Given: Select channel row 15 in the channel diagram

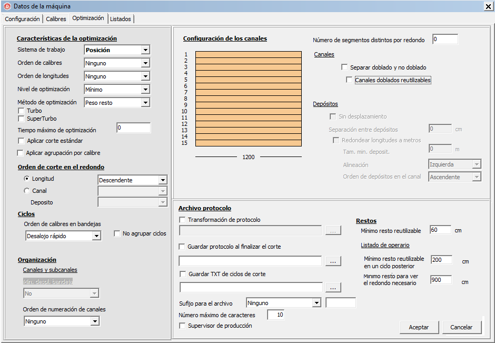Looking at the screenshot, I should pyautogui.click(x=249, y=143).
